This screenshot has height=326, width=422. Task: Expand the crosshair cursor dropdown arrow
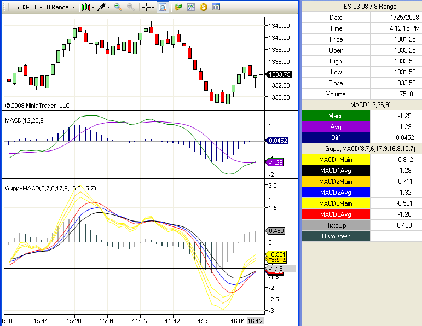point(153,8)
